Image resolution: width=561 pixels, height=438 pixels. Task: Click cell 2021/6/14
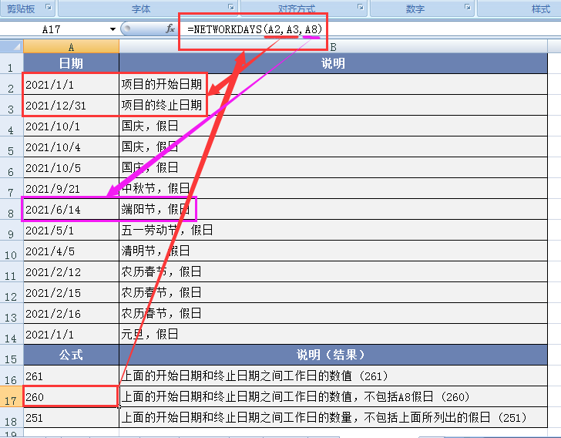[x=71, y=209]
